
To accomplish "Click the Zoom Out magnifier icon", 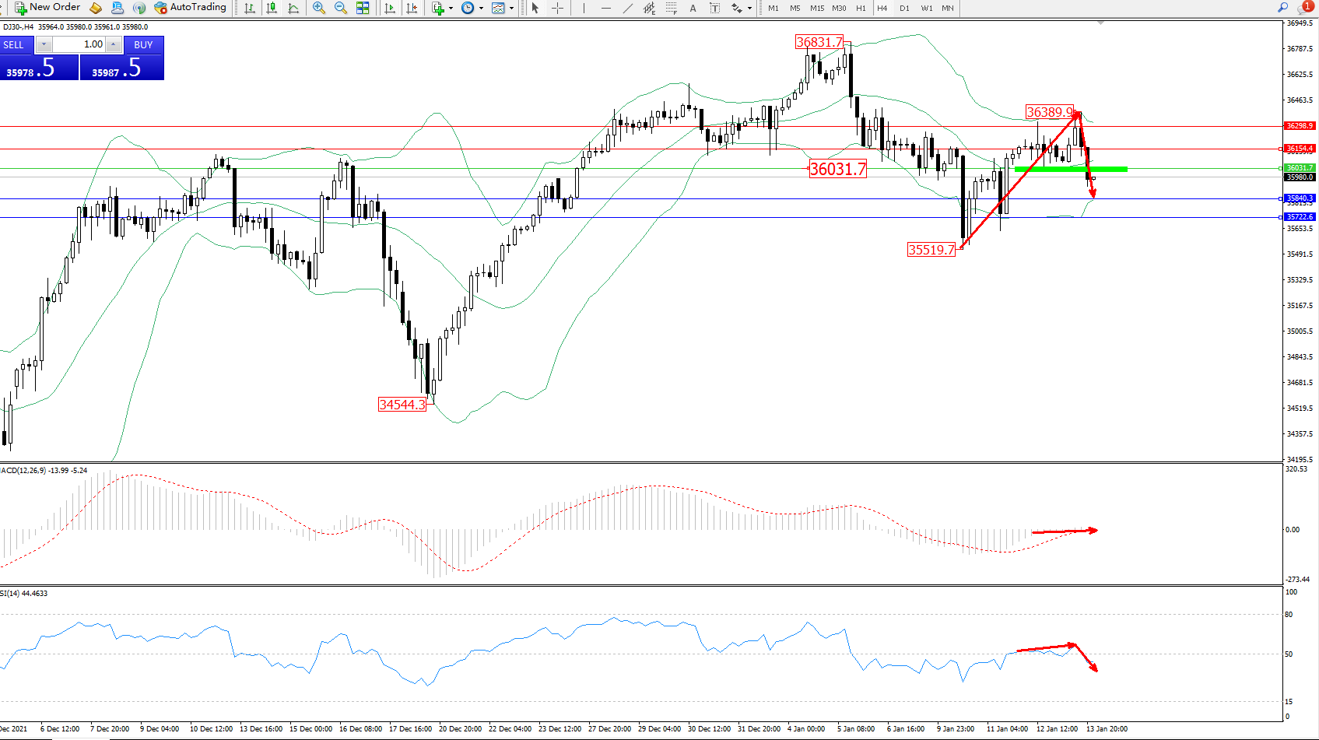I will pos(340,8).
